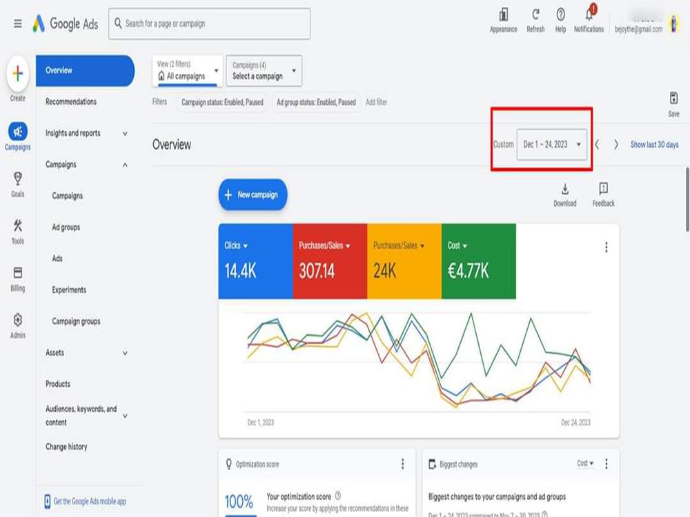Collapse the Campaigns section

point(124,165)
